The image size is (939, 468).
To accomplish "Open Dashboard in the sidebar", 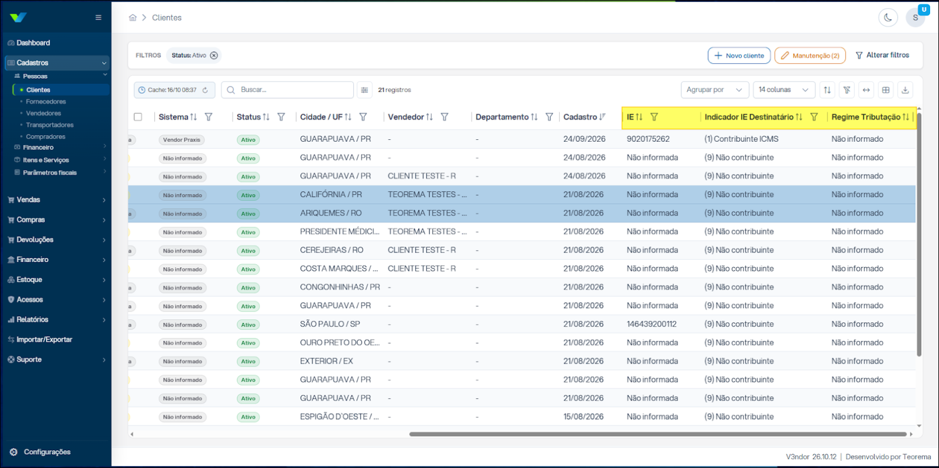I will click(33, 43).
